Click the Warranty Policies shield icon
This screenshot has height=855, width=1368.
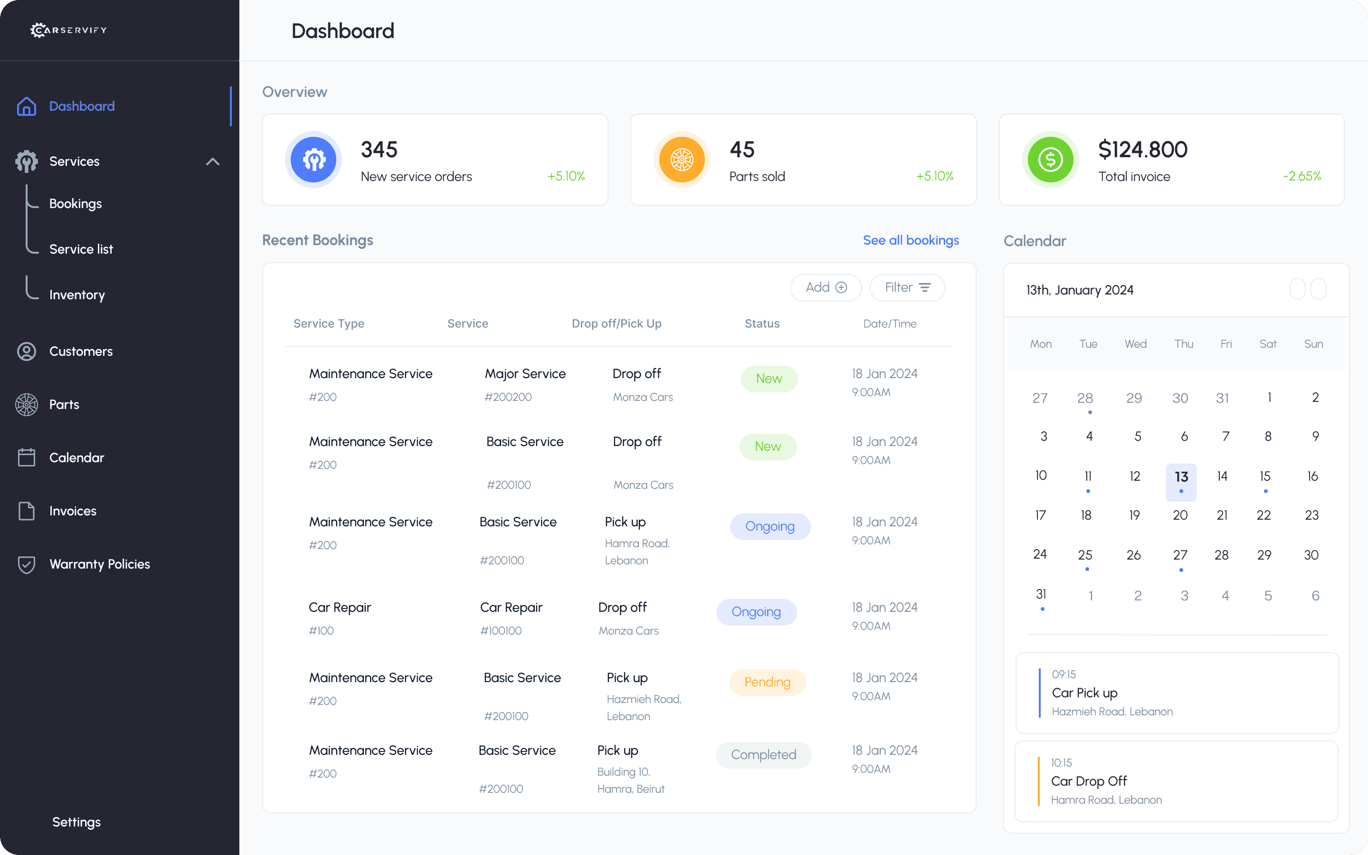[27, 564]
